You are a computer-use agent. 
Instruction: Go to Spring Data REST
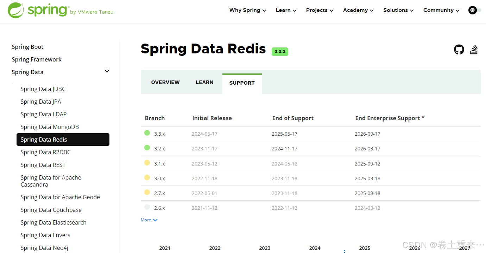tap(43, 165)
